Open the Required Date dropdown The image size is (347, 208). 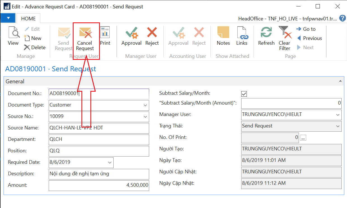[109, 162]
